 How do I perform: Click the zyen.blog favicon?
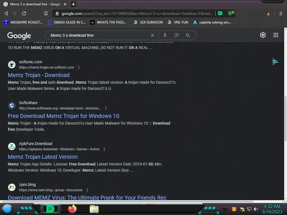[12, 187]
